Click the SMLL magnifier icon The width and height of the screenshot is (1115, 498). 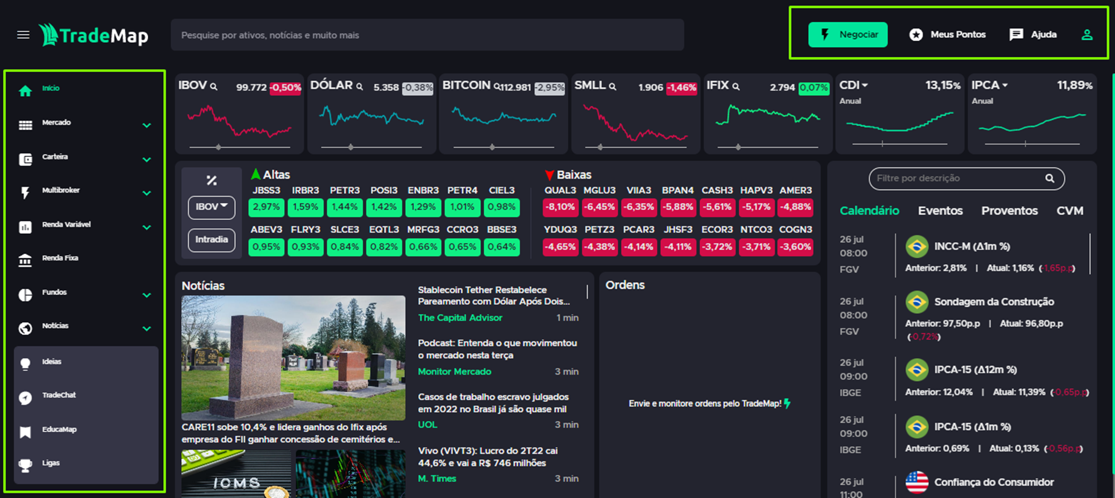612,87
